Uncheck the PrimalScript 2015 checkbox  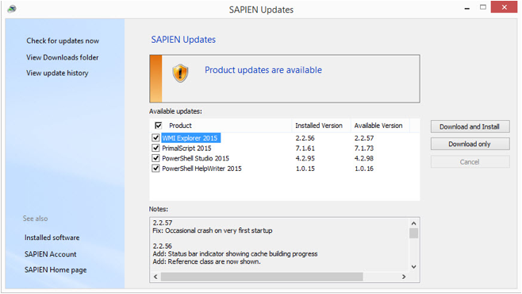point(155,148)
